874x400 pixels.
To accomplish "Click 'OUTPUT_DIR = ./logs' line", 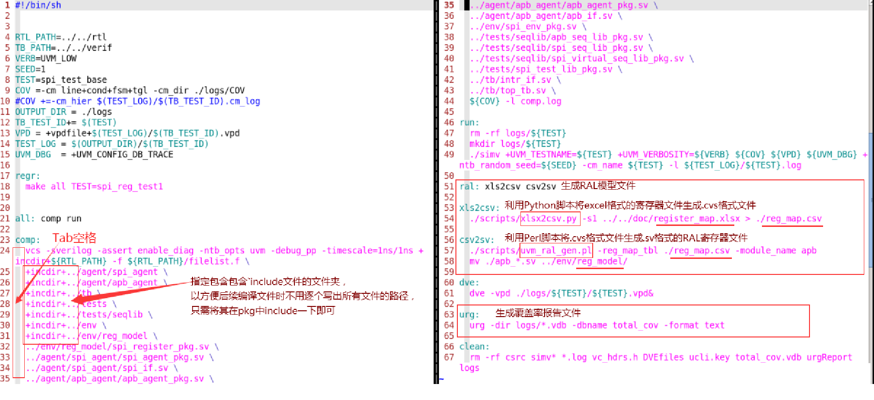I will point(63,112).
